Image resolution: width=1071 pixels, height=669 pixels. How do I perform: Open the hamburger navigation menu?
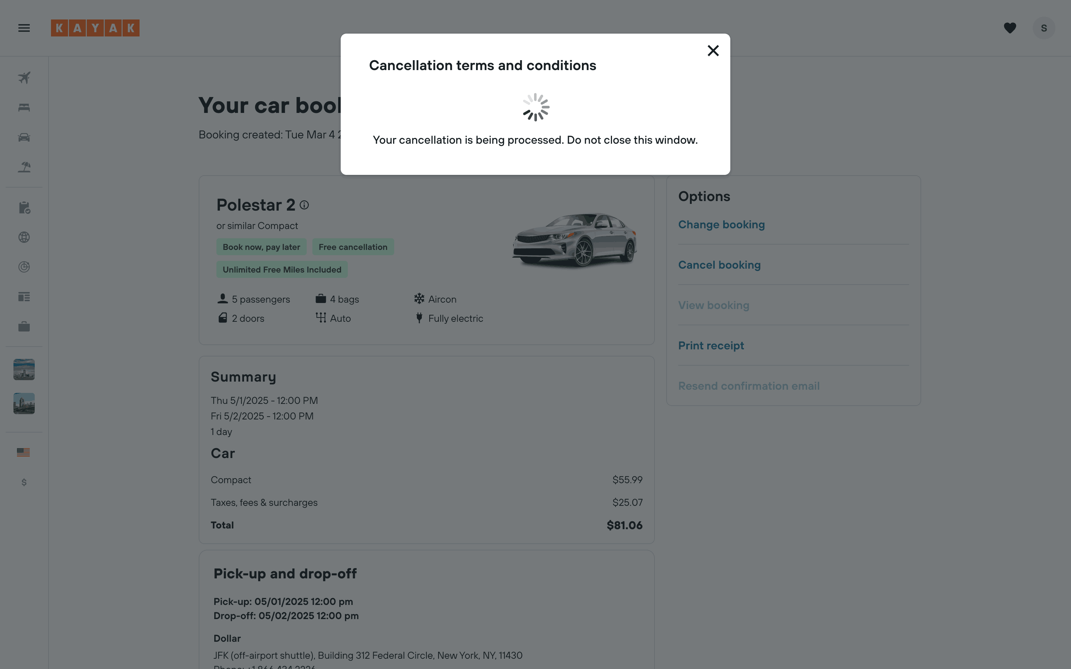click(24, 28)
